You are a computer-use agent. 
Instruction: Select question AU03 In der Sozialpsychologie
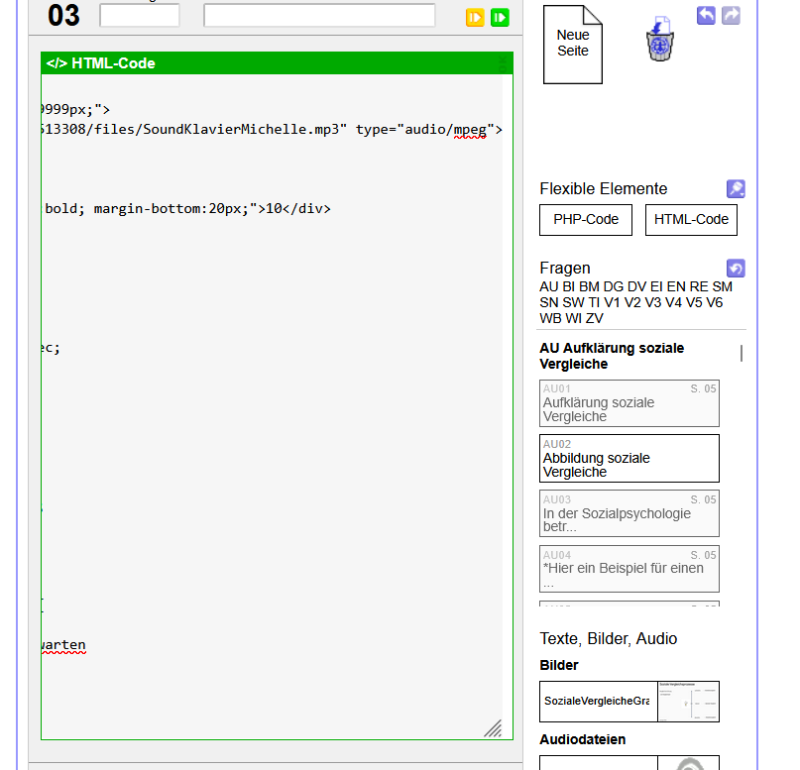629,513
